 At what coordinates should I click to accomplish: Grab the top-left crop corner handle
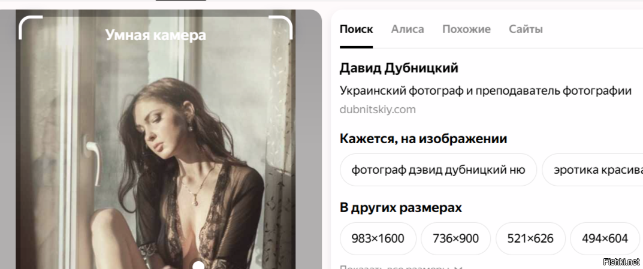click(x=30, y=27)
